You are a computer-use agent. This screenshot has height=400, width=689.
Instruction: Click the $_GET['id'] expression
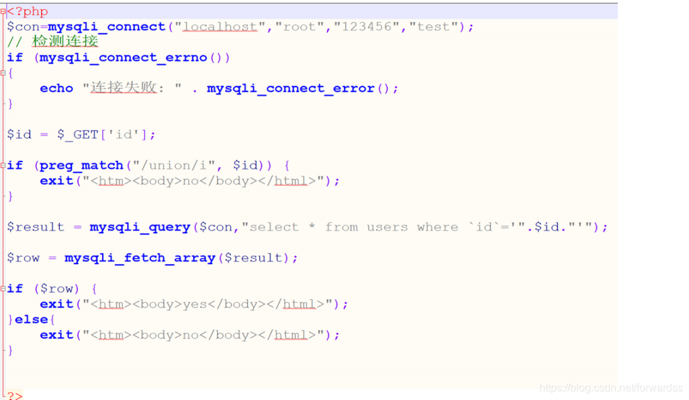102,135
